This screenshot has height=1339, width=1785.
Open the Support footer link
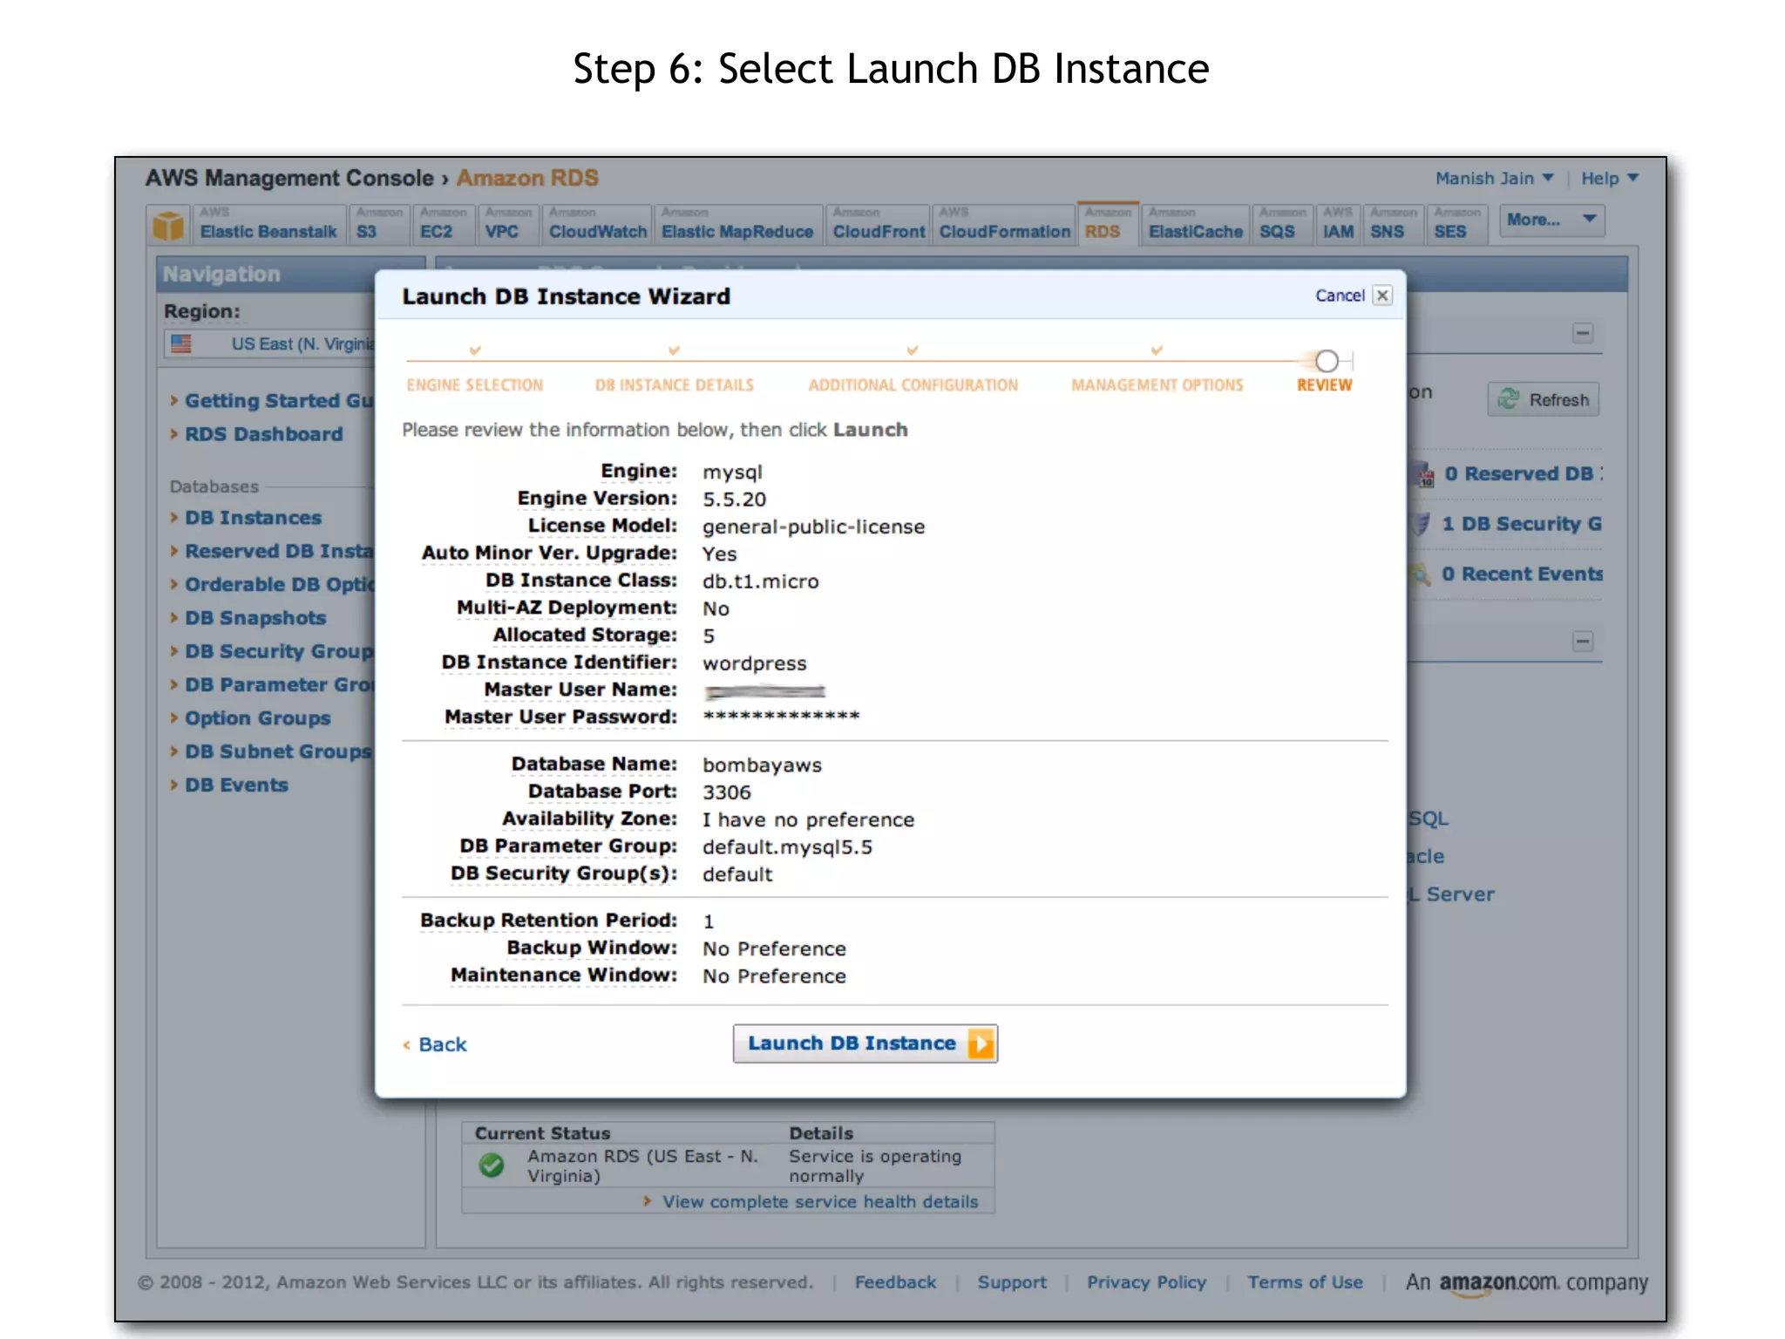pos(1012,1282)
